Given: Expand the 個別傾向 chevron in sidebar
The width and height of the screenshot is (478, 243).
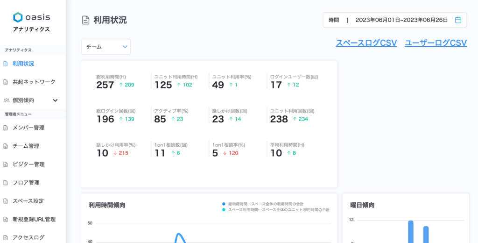Looking at the screenshot, I should (x=55, y=100).
